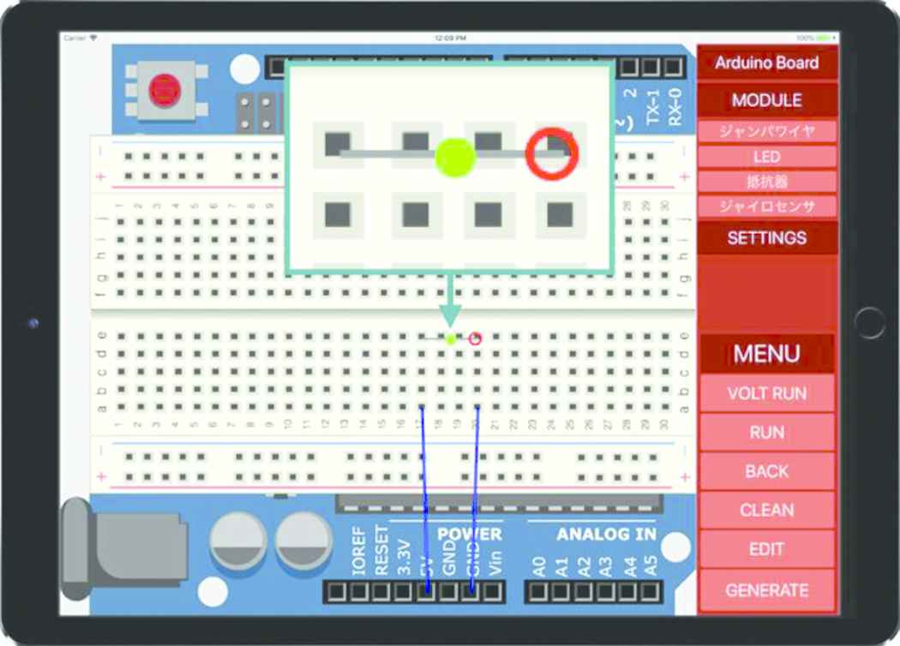The height and width of the screenshot is (646, 900).
Task: Select analog input pin A2
Action: [x=583, y=591]
